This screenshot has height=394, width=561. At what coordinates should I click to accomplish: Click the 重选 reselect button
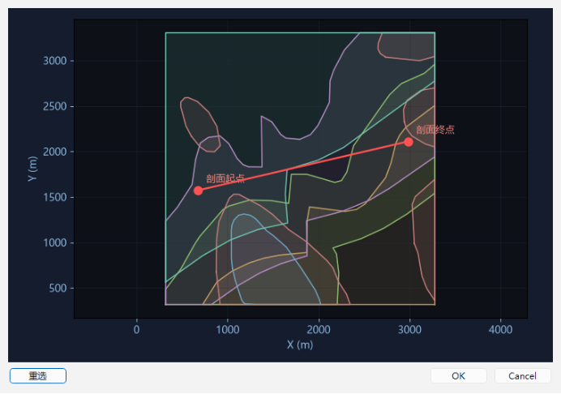click(x=38, y=375)
